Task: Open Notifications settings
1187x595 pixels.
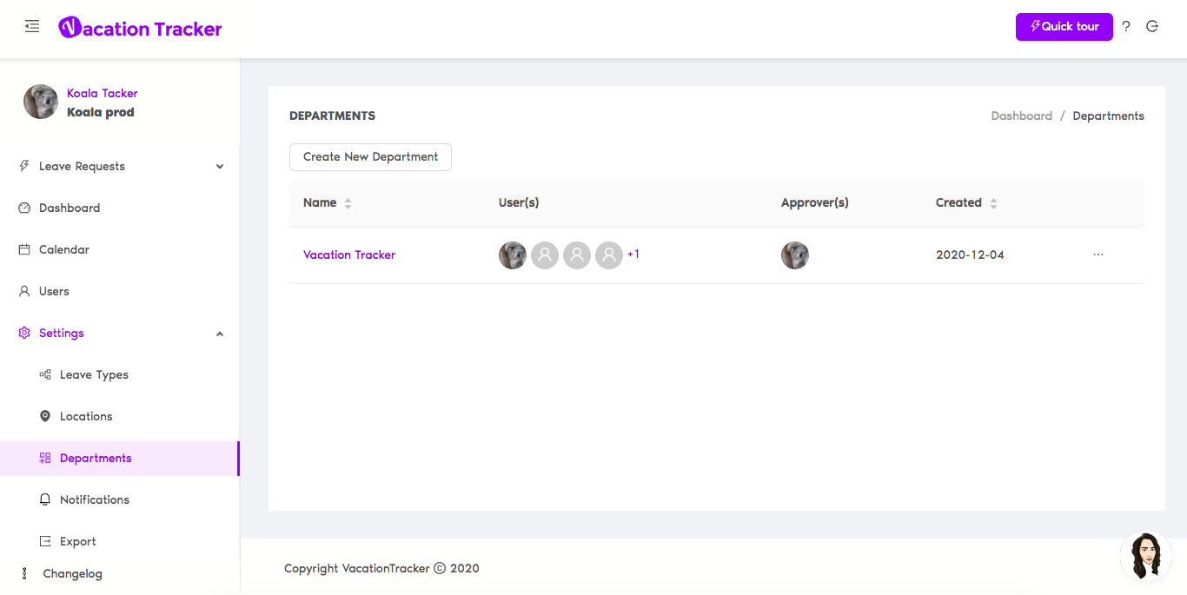Action: (x=120, y=499)
